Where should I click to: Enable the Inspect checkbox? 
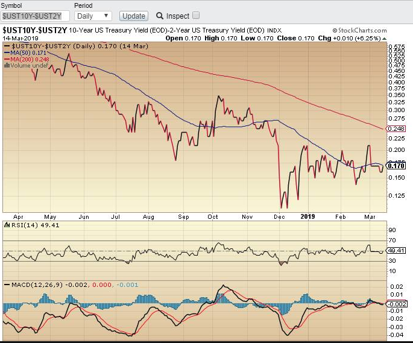196,15
